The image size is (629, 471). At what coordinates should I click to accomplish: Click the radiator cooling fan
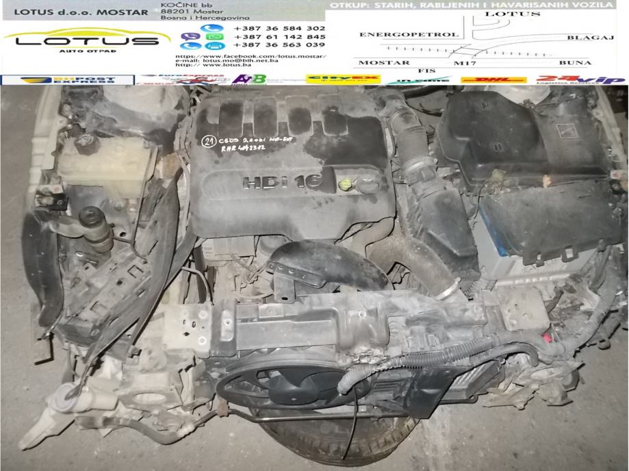(x=294, y=385)
